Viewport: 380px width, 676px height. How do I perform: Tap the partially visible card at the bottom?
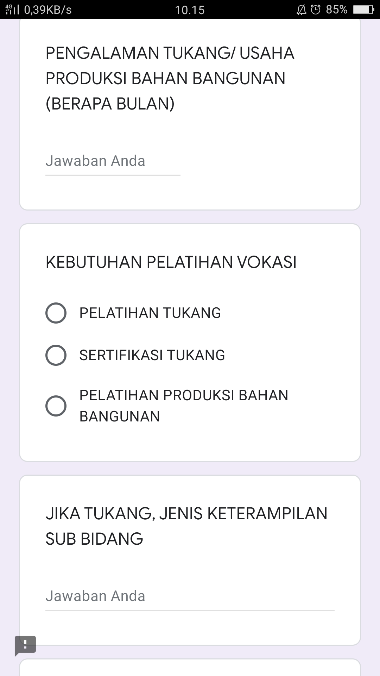click(x=190, y=668)
